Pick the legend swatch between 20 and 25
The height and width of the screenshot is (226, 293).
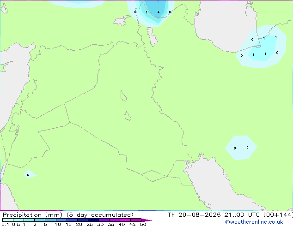[x=82, y=220]
